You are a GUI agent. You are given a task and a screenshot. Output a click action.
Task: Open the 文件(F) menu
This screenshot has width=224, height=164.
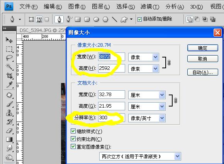coord(29,7)
